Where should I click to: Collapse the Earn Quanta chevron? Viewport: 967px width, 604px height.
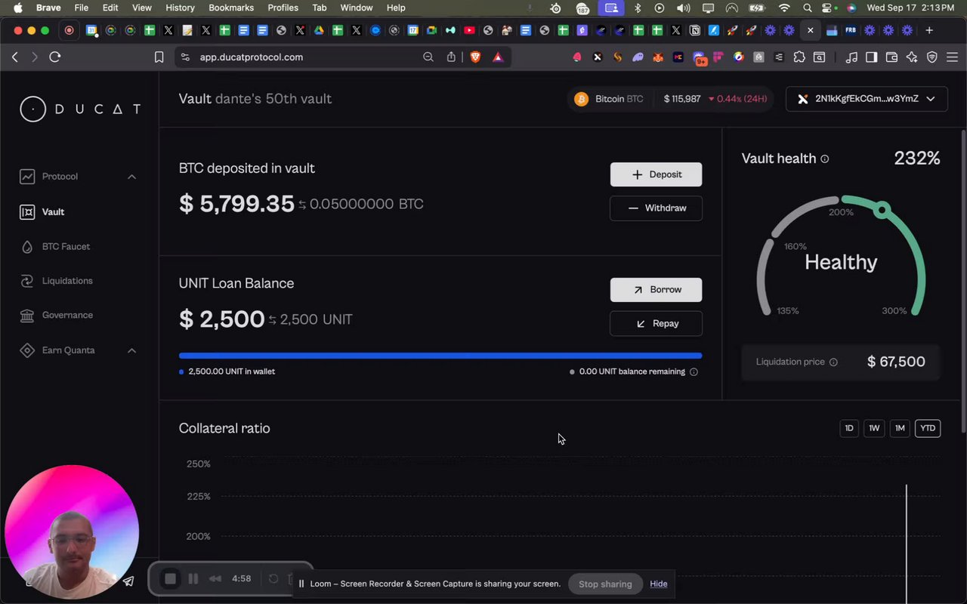click(x=131, y=350)
